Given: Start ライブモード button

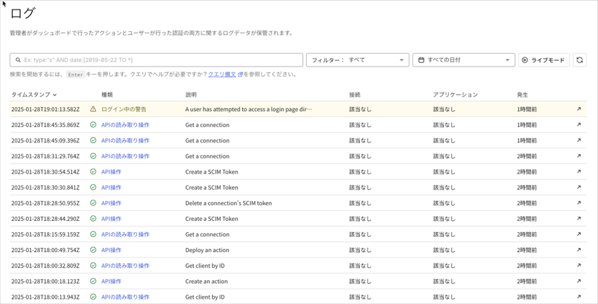Looking at the screenshot, I should point(544,60).
